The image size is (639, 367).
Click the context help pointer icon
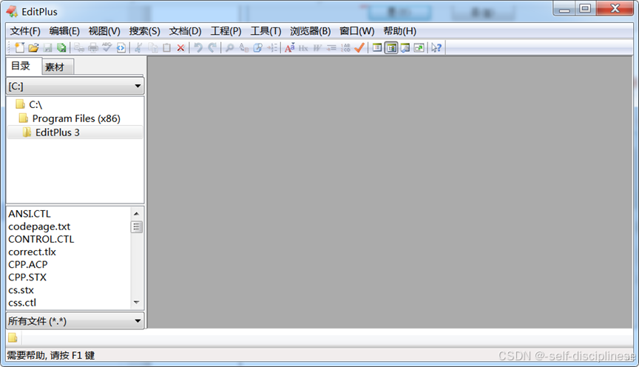[436, 47]
